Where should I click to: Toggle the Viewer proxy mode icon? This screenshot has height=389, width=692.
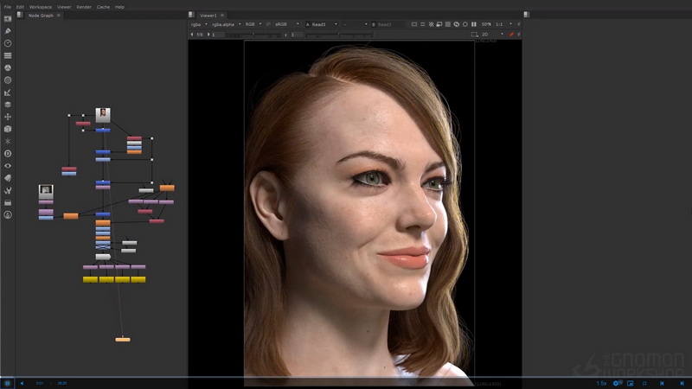(x=431, y=24)
